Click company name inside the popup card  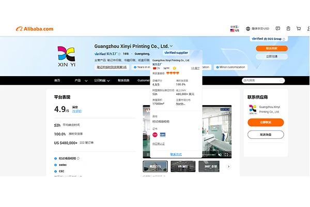(x=171, y=60)
